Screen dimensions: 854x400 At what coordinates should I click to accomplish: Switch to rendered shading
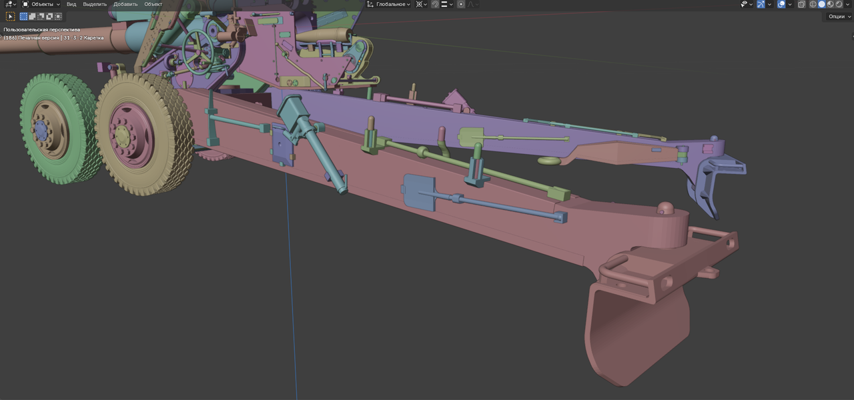pos(839,4)
